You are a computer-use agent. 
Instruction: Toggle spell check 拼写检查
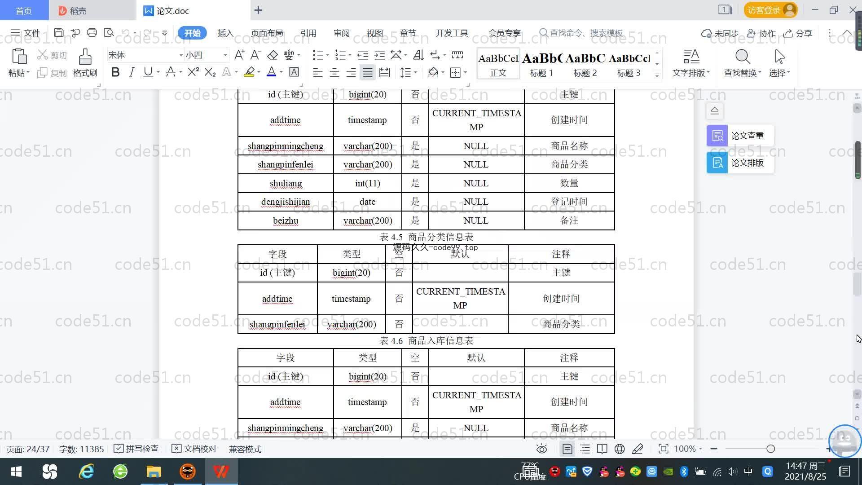[x=136, y=449]
